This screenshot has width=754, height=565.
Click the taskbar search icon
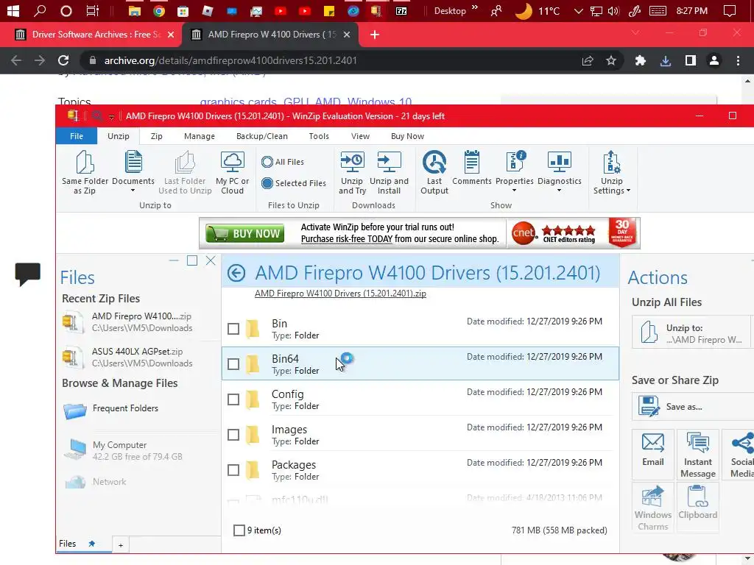pos(40,11)
